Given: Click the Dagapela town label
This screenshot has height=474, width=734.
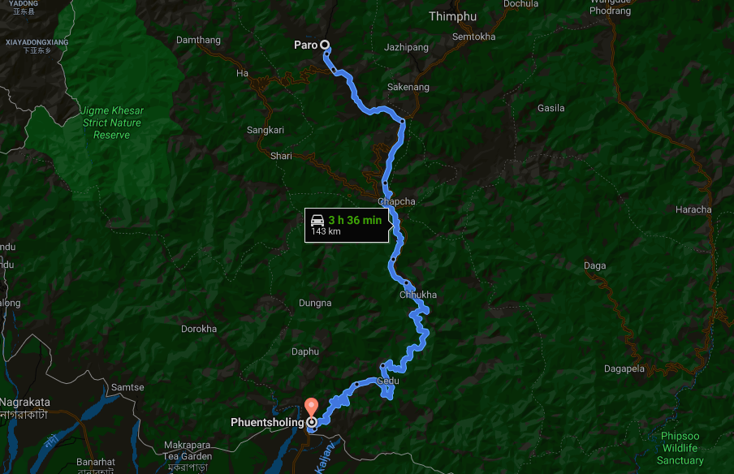Looking at the screenshot, I should pyautogui.click(x=624, y=368).
